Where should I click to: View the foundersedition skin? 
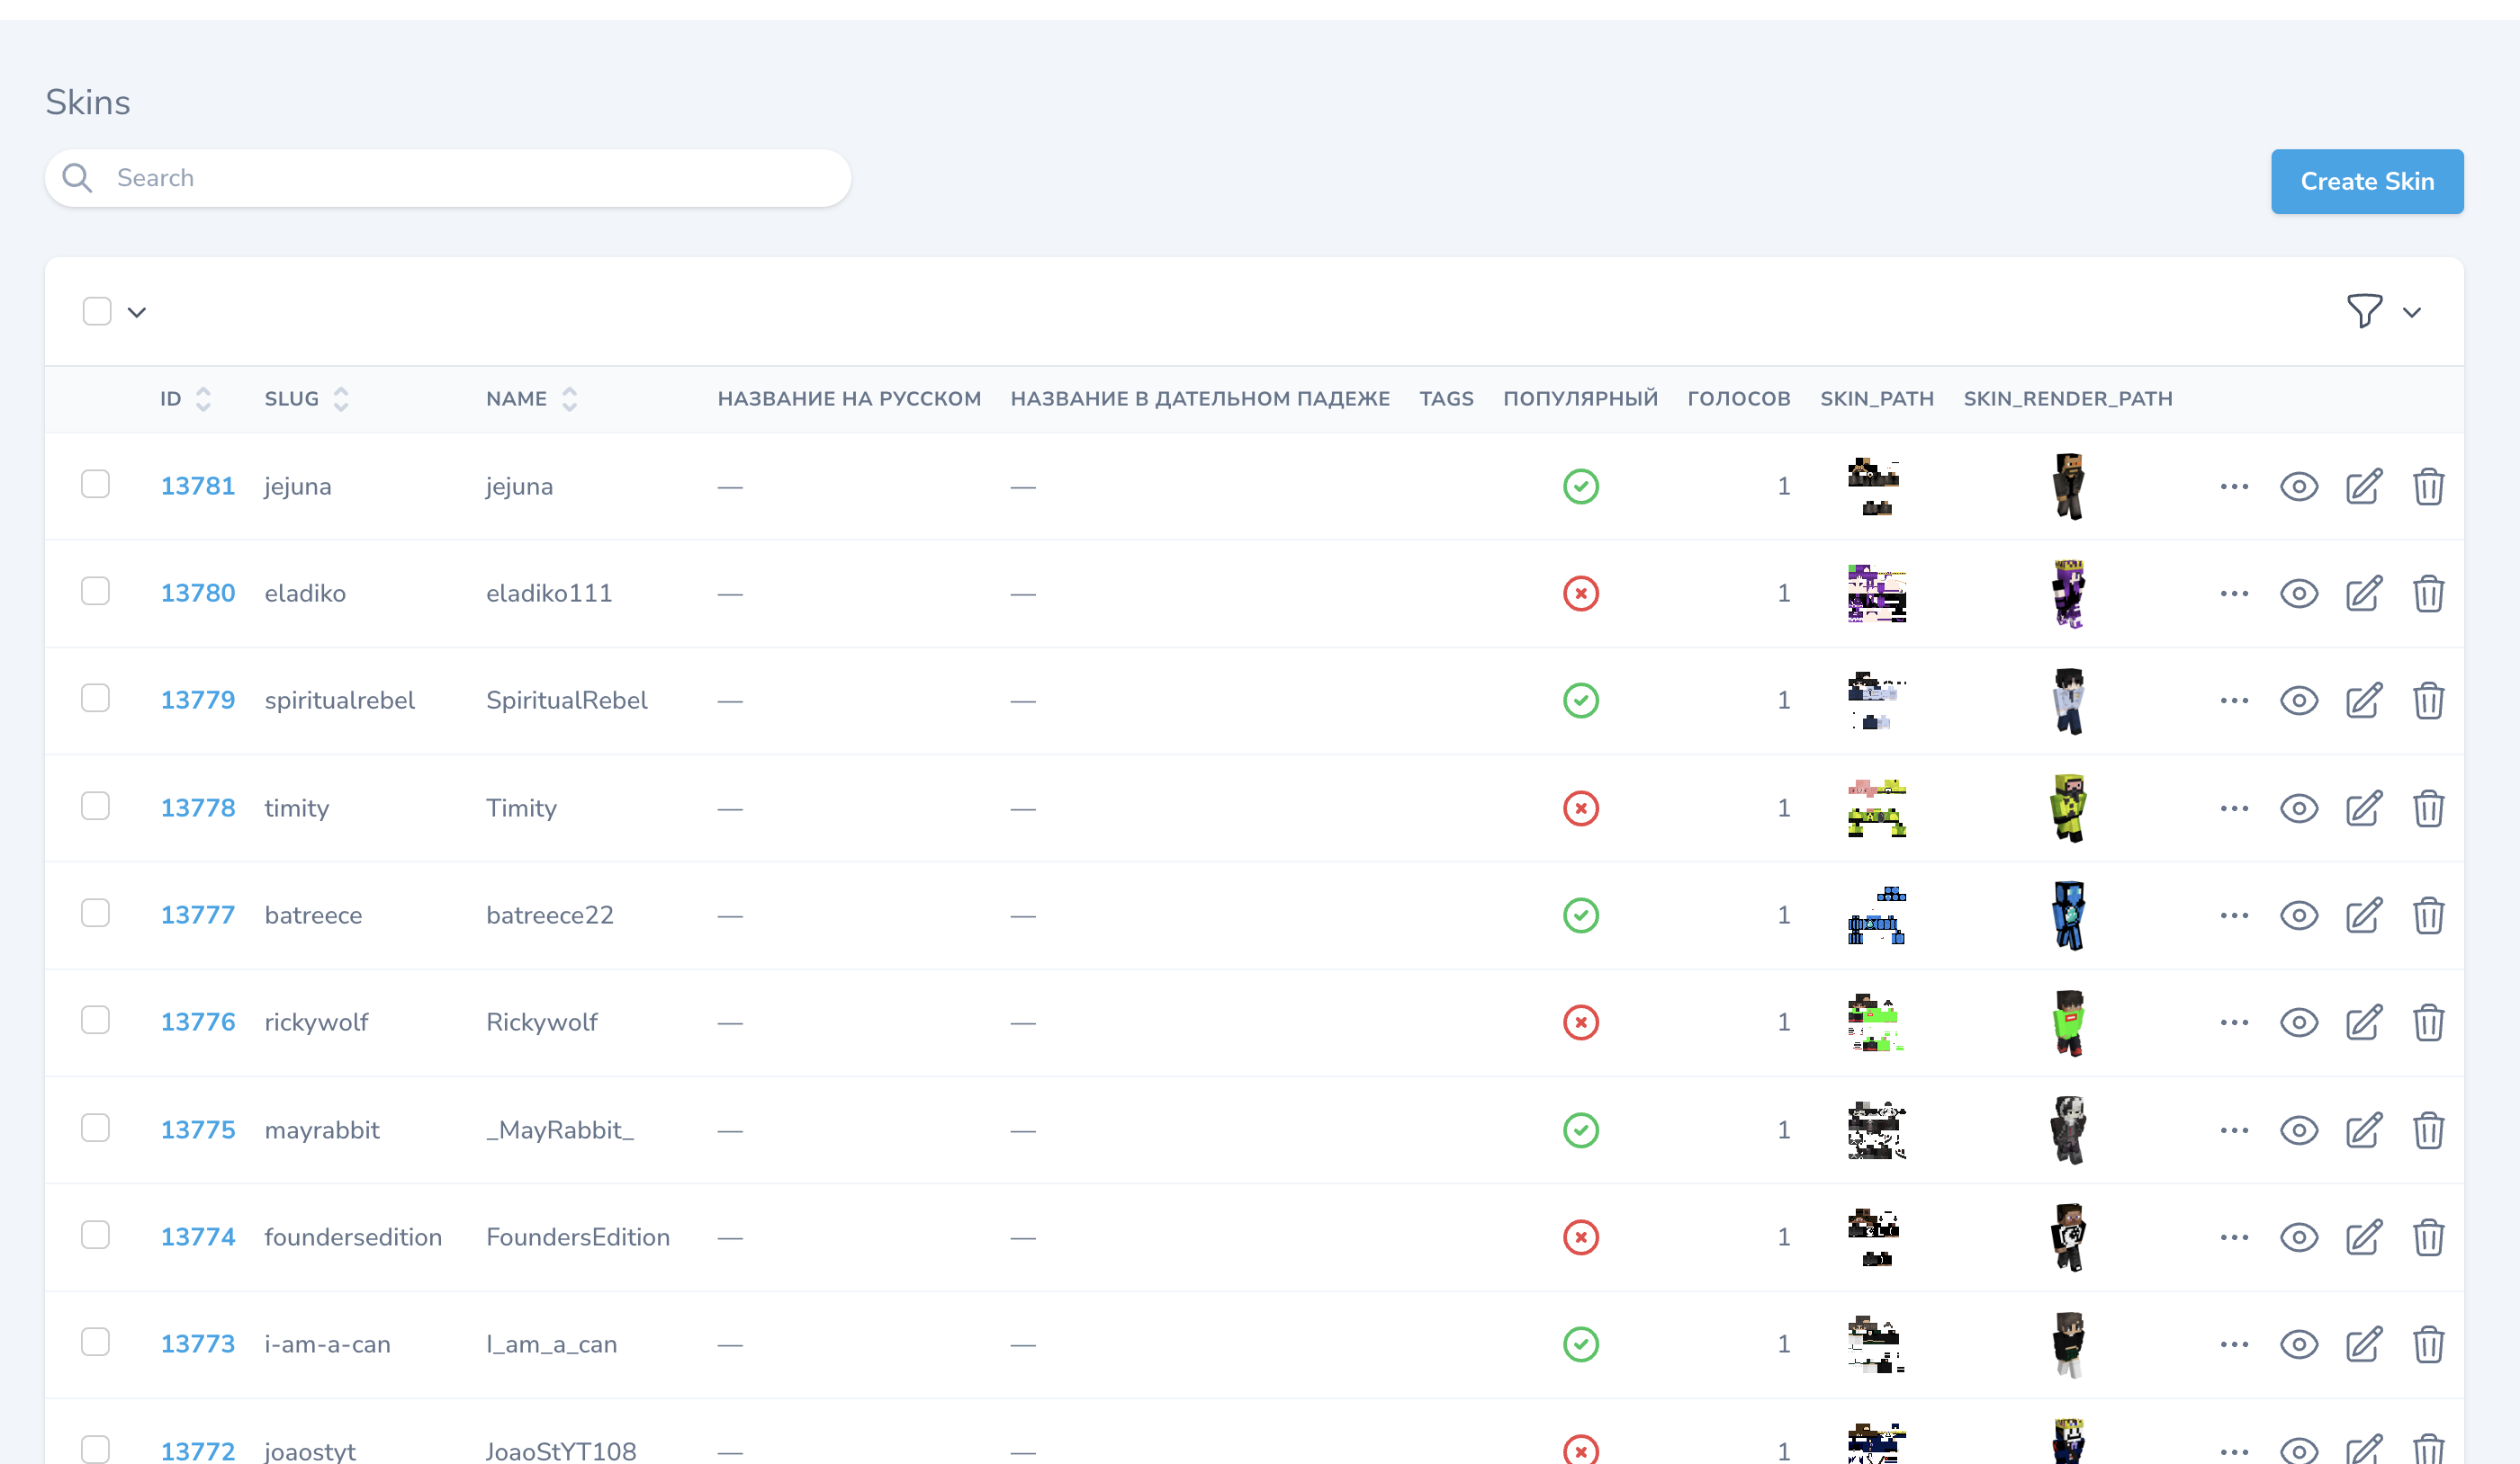[x=2299, y=1237]
